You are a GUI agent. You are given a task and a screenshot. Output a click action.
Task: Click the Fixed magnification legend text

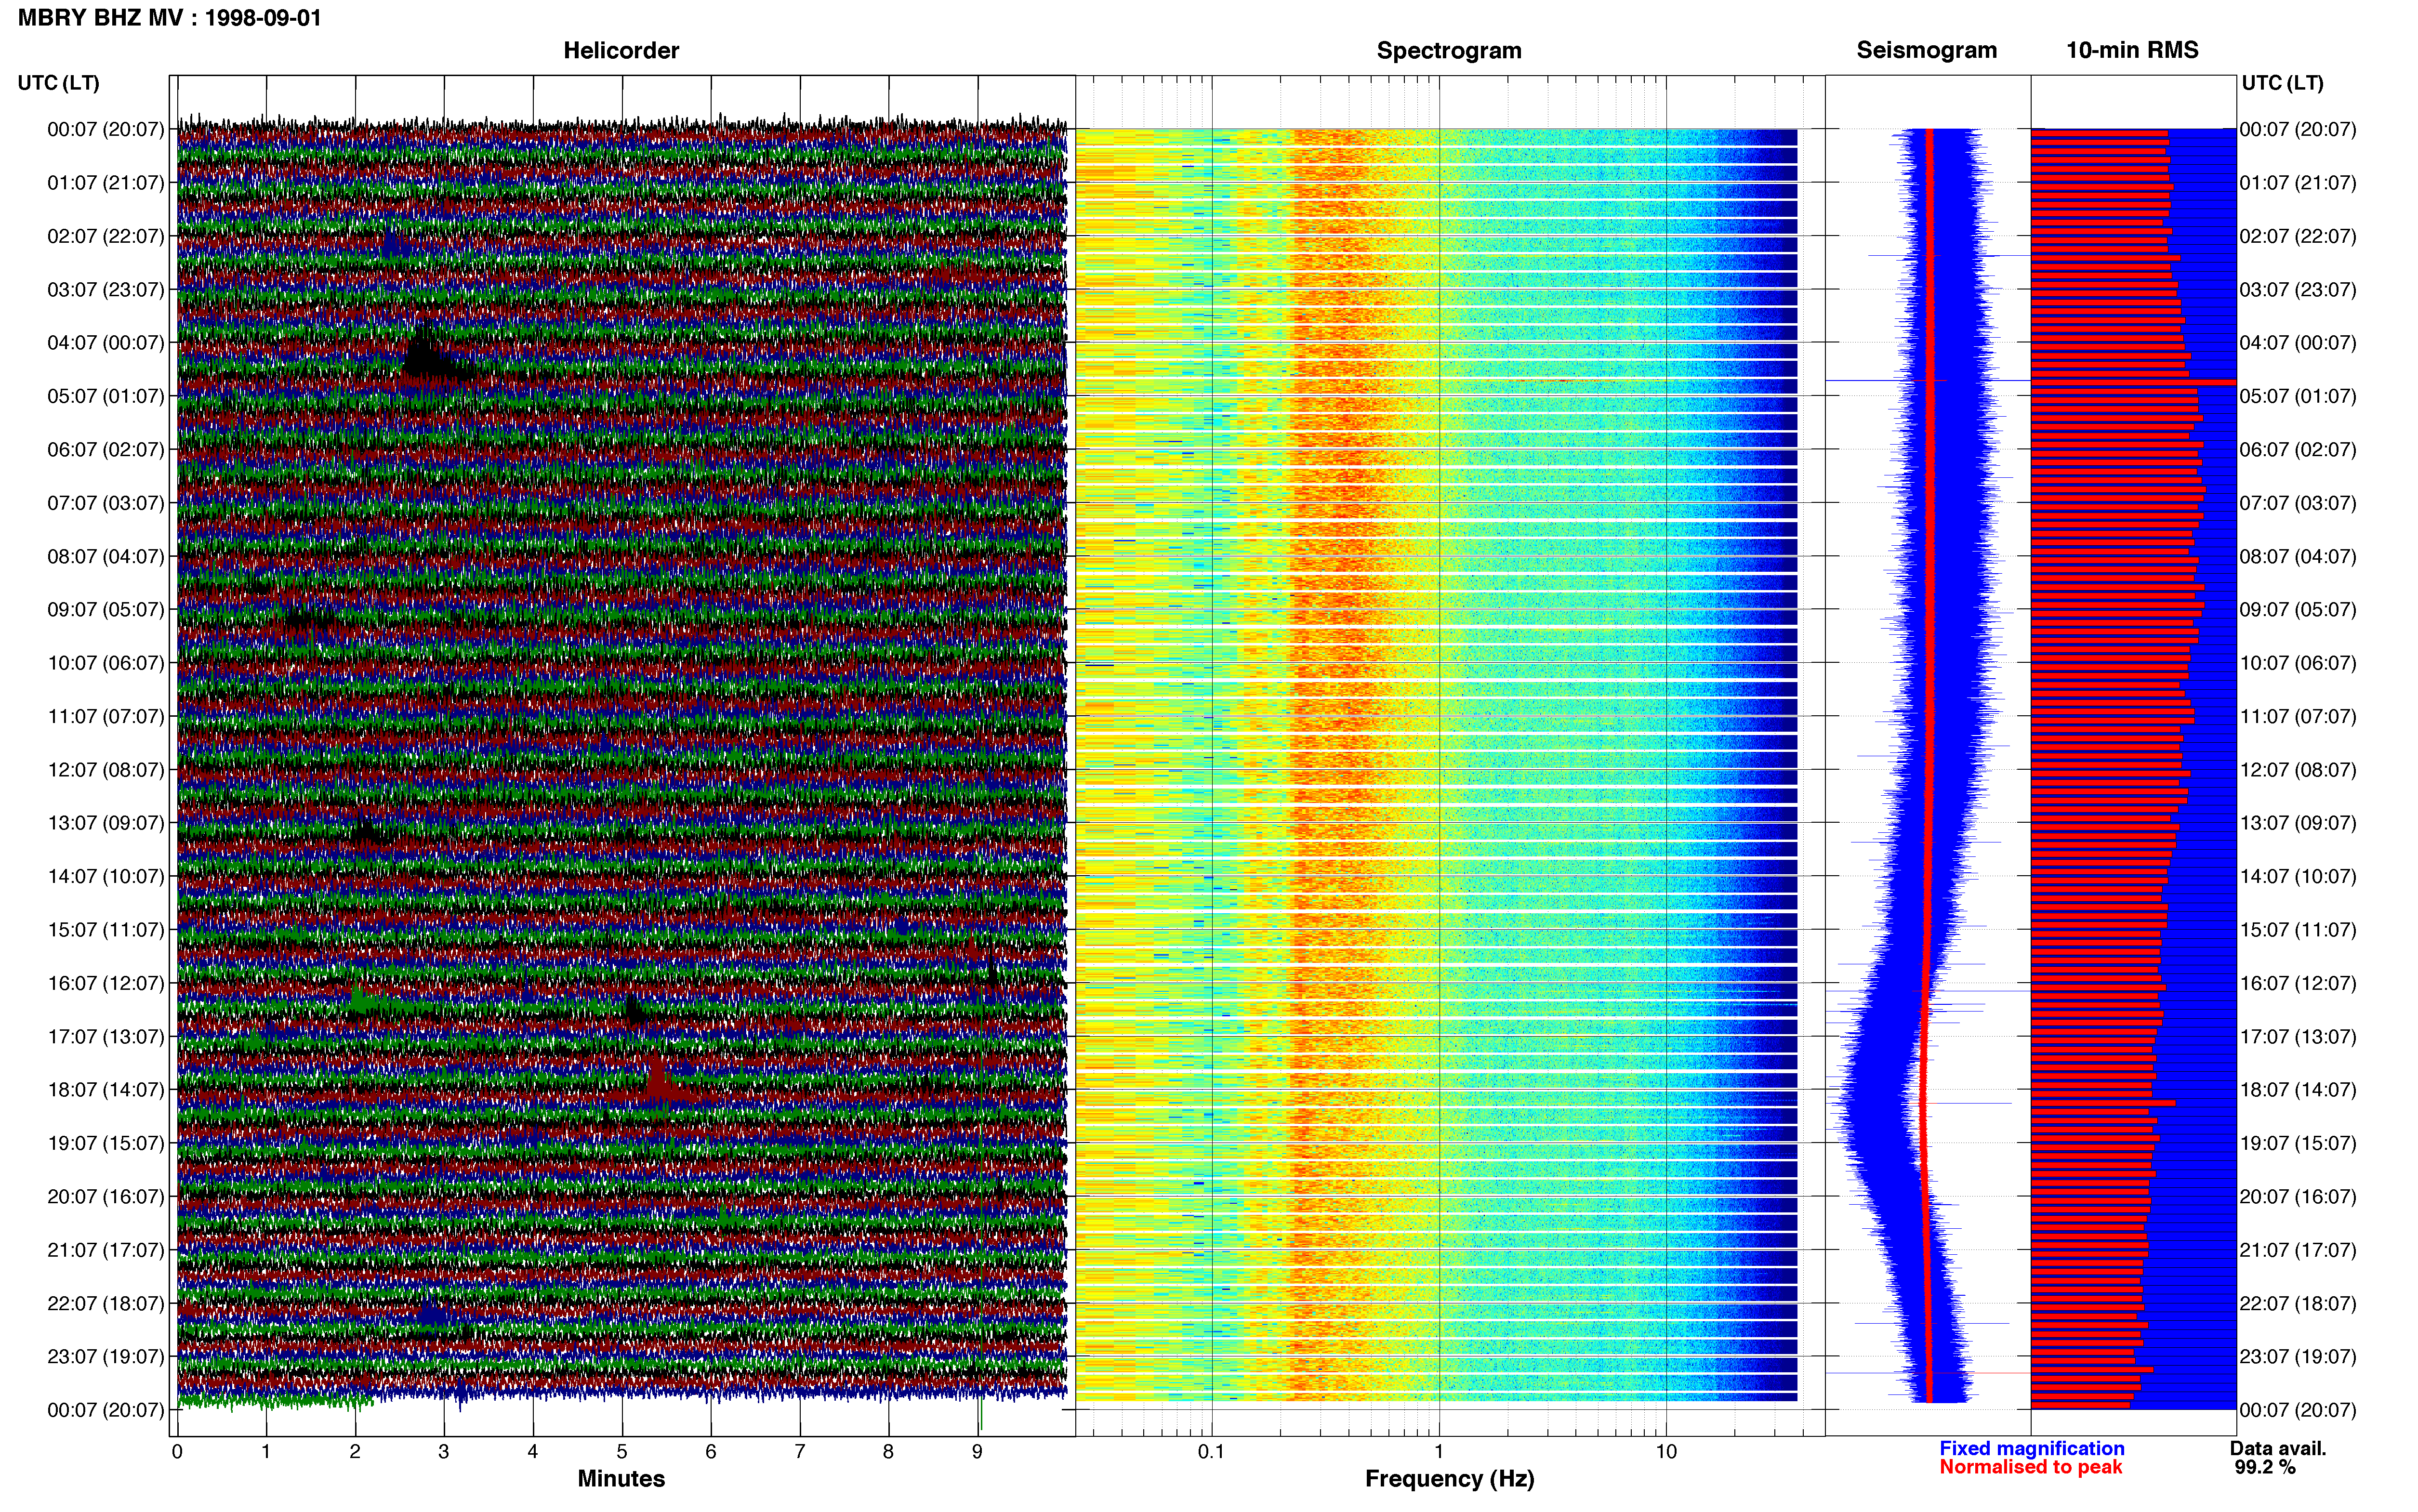(x=2031, y=1448)
